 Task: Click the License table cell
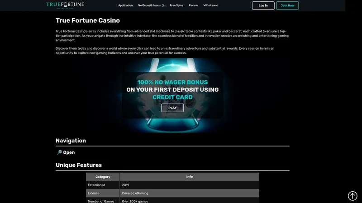point(103,194)
